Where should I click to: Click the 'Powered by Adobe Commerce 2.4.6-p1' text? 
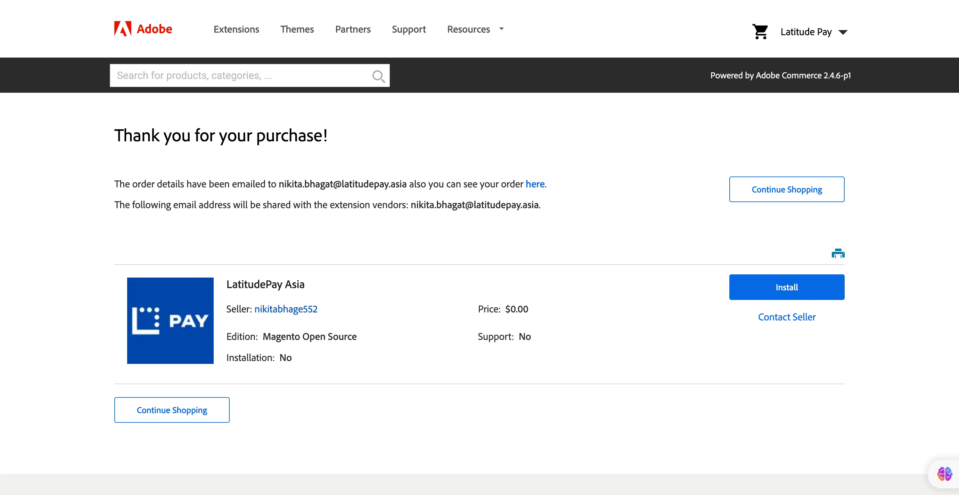click(780, 75)
